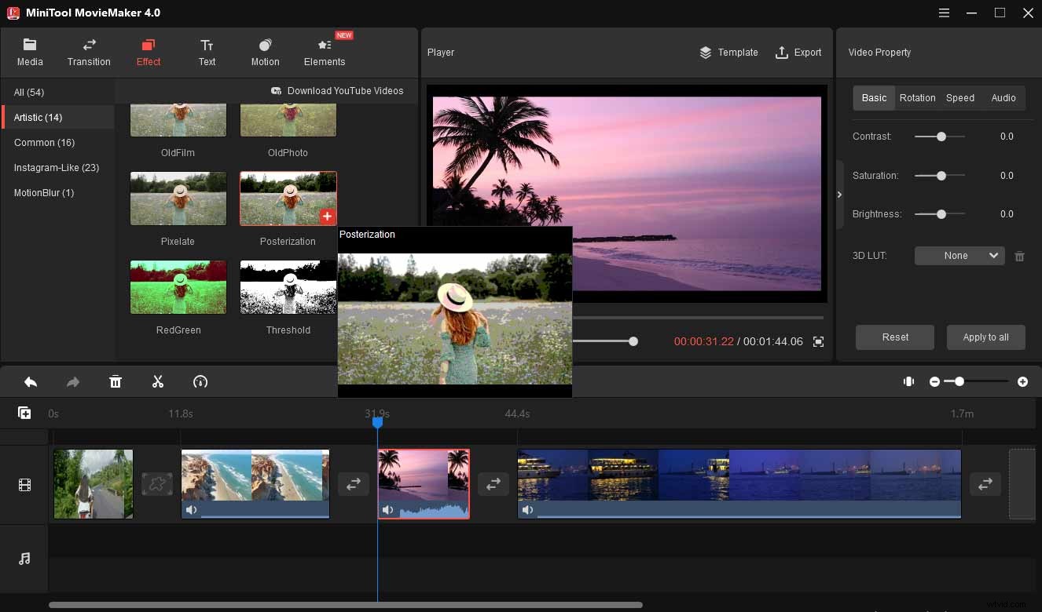Viewport: 1042px width, 612px height.
Task: Select the Posterization effect thumbnail
Action: coord(288,199)
